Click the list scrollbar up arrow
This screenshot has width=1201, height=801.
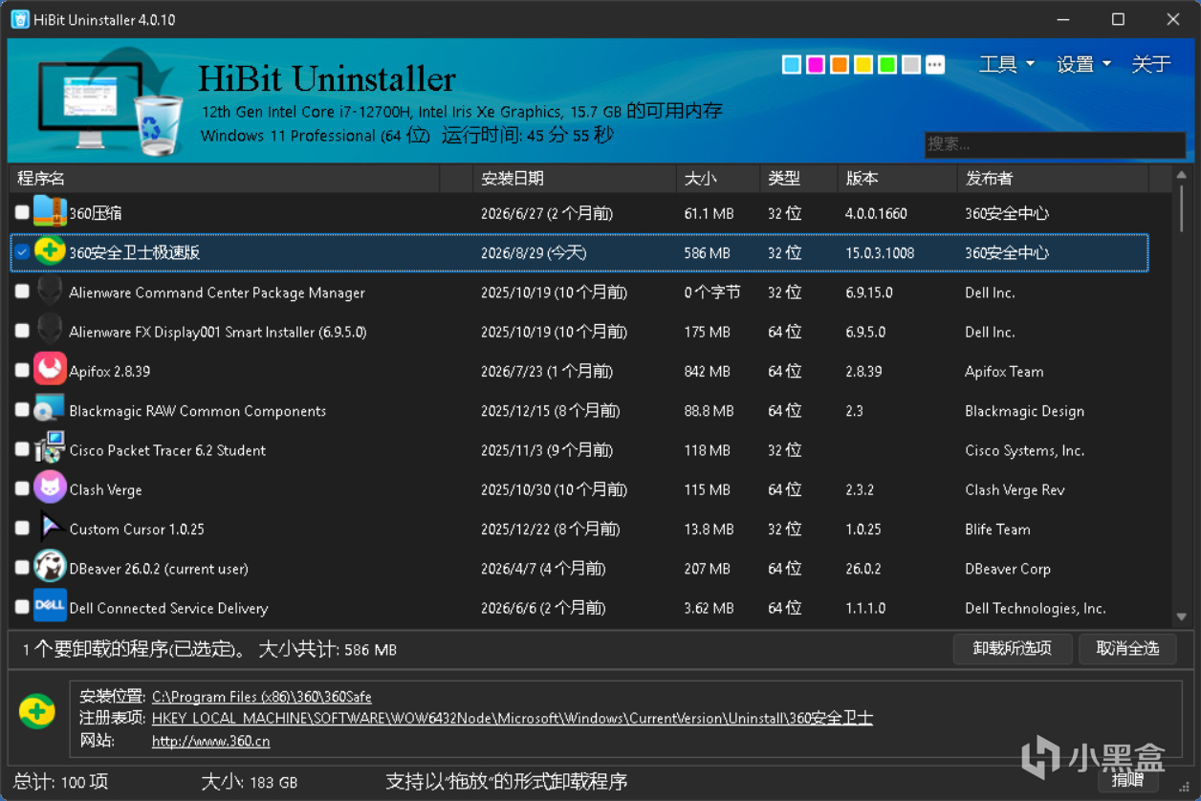[x=1182, y=175]
